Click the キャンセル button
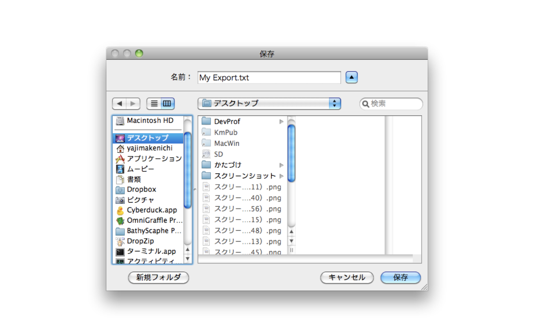 click(347, 278)
